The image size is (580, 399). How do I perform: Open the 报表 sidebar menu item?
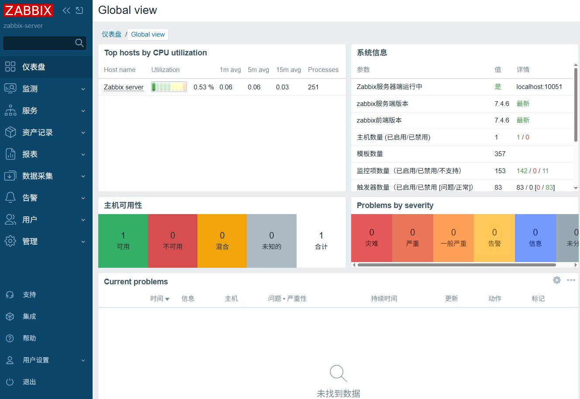pyautogui.click(x=46, y=154)
